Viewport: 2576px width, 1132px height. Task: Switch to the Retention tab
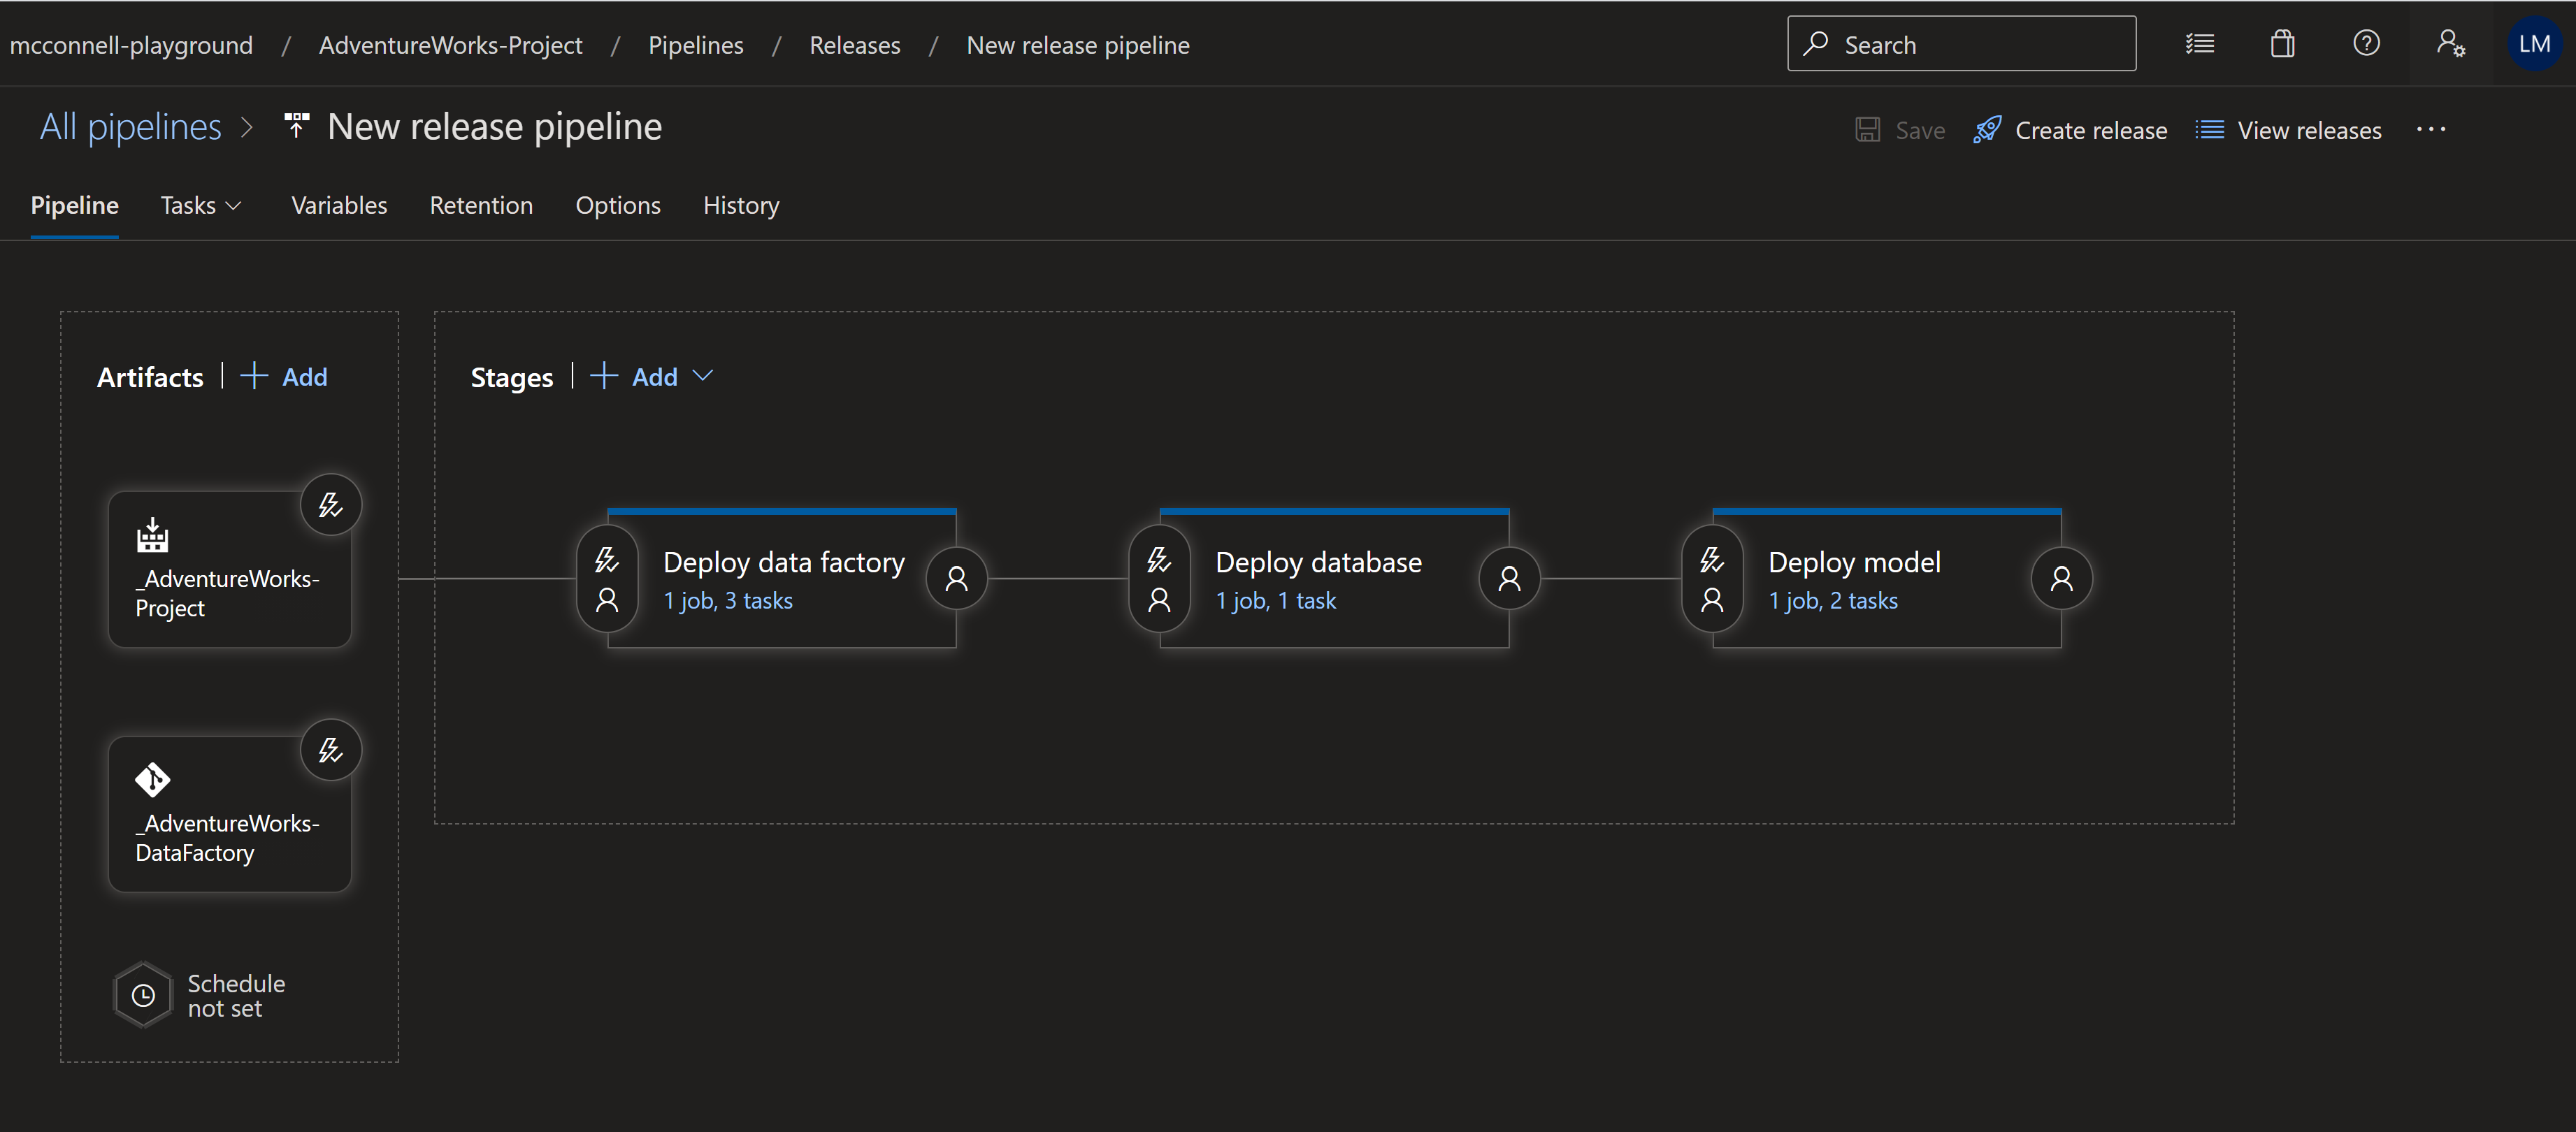tap(481, 205)
